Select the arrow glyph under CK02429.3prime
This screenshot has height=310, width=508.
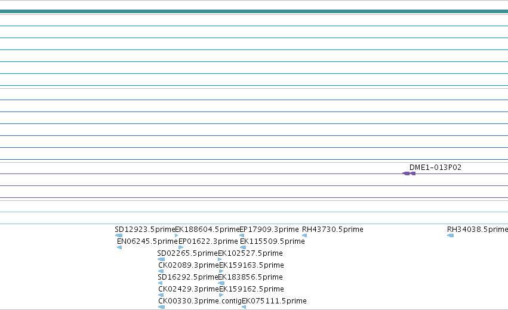tap(161, 295)
